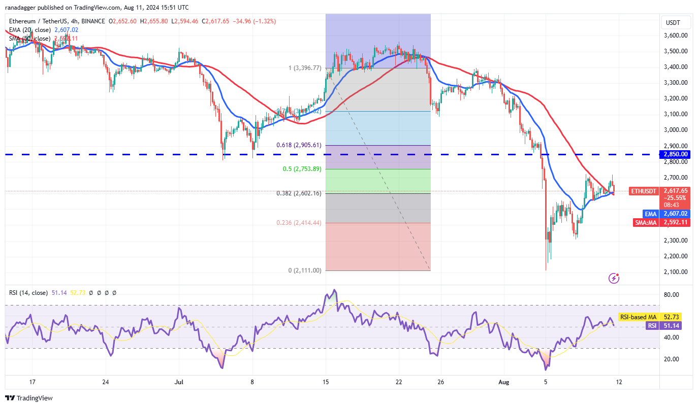Click the yellow RSI-based MA label
The width and height of the screenshot is (698, 407).
638,317
